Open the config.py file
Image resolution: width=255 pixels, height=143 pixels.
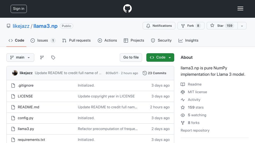pyautogui.click(x=25, y=118)
